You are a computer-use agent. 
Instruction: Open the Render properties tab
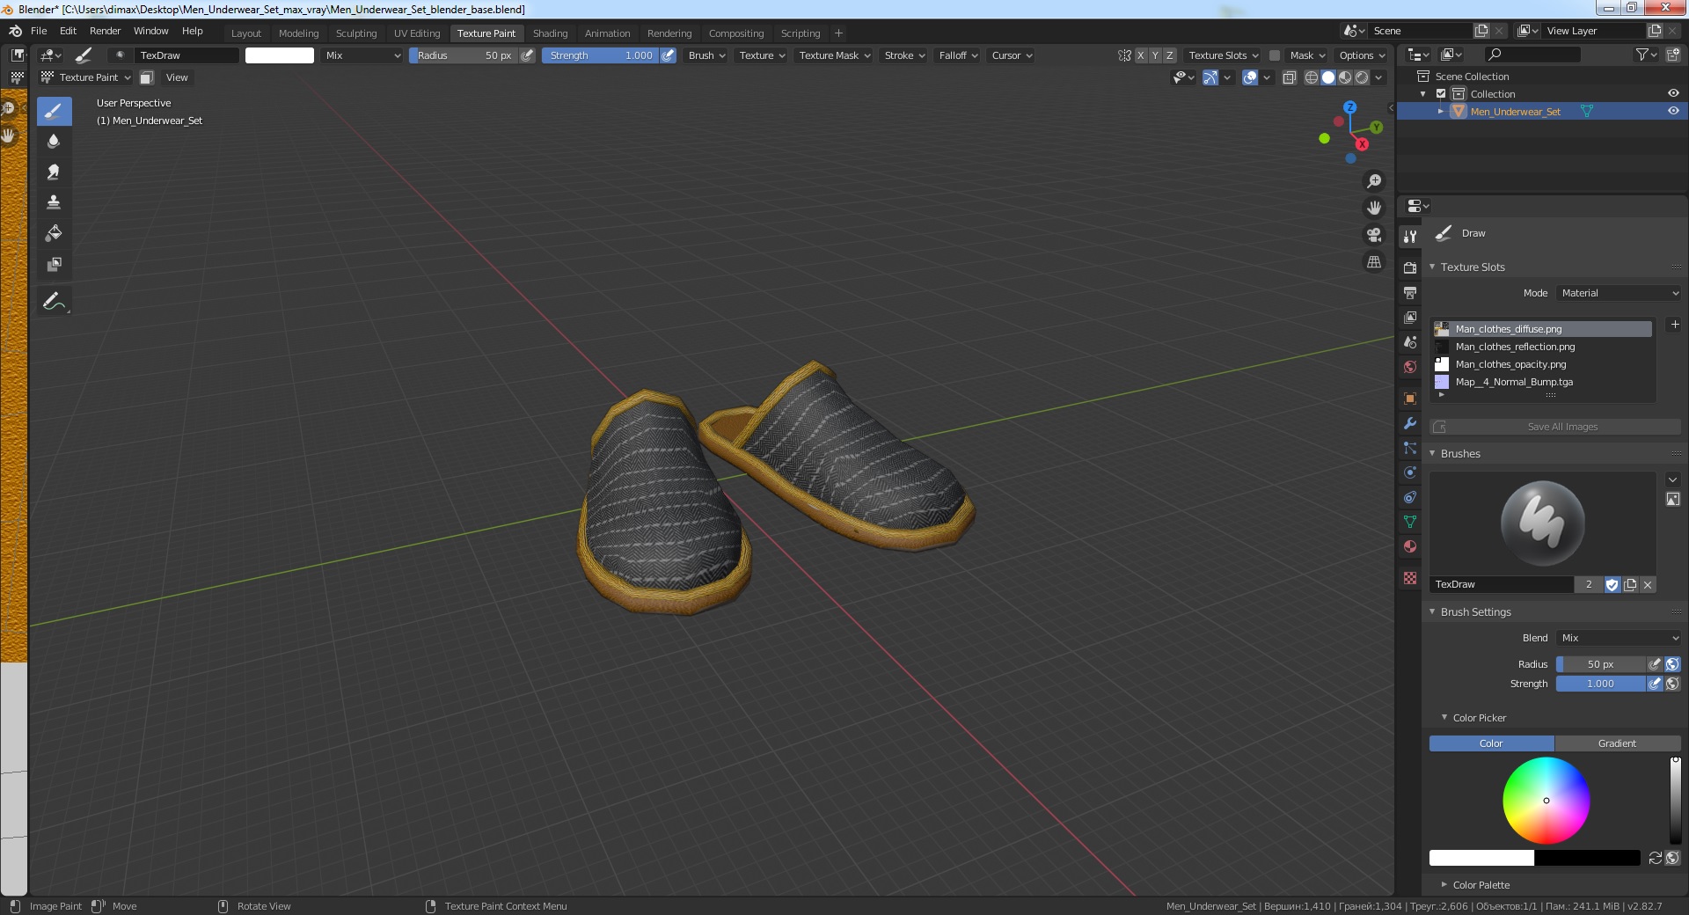coord(1410,267)
